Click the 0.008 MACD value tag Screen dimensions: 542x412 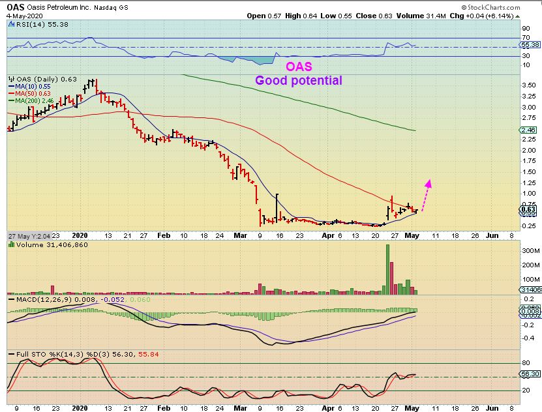point(531,311)
